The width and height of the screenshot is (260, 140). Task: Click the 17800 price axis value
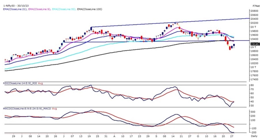click(x=254, y=71)
